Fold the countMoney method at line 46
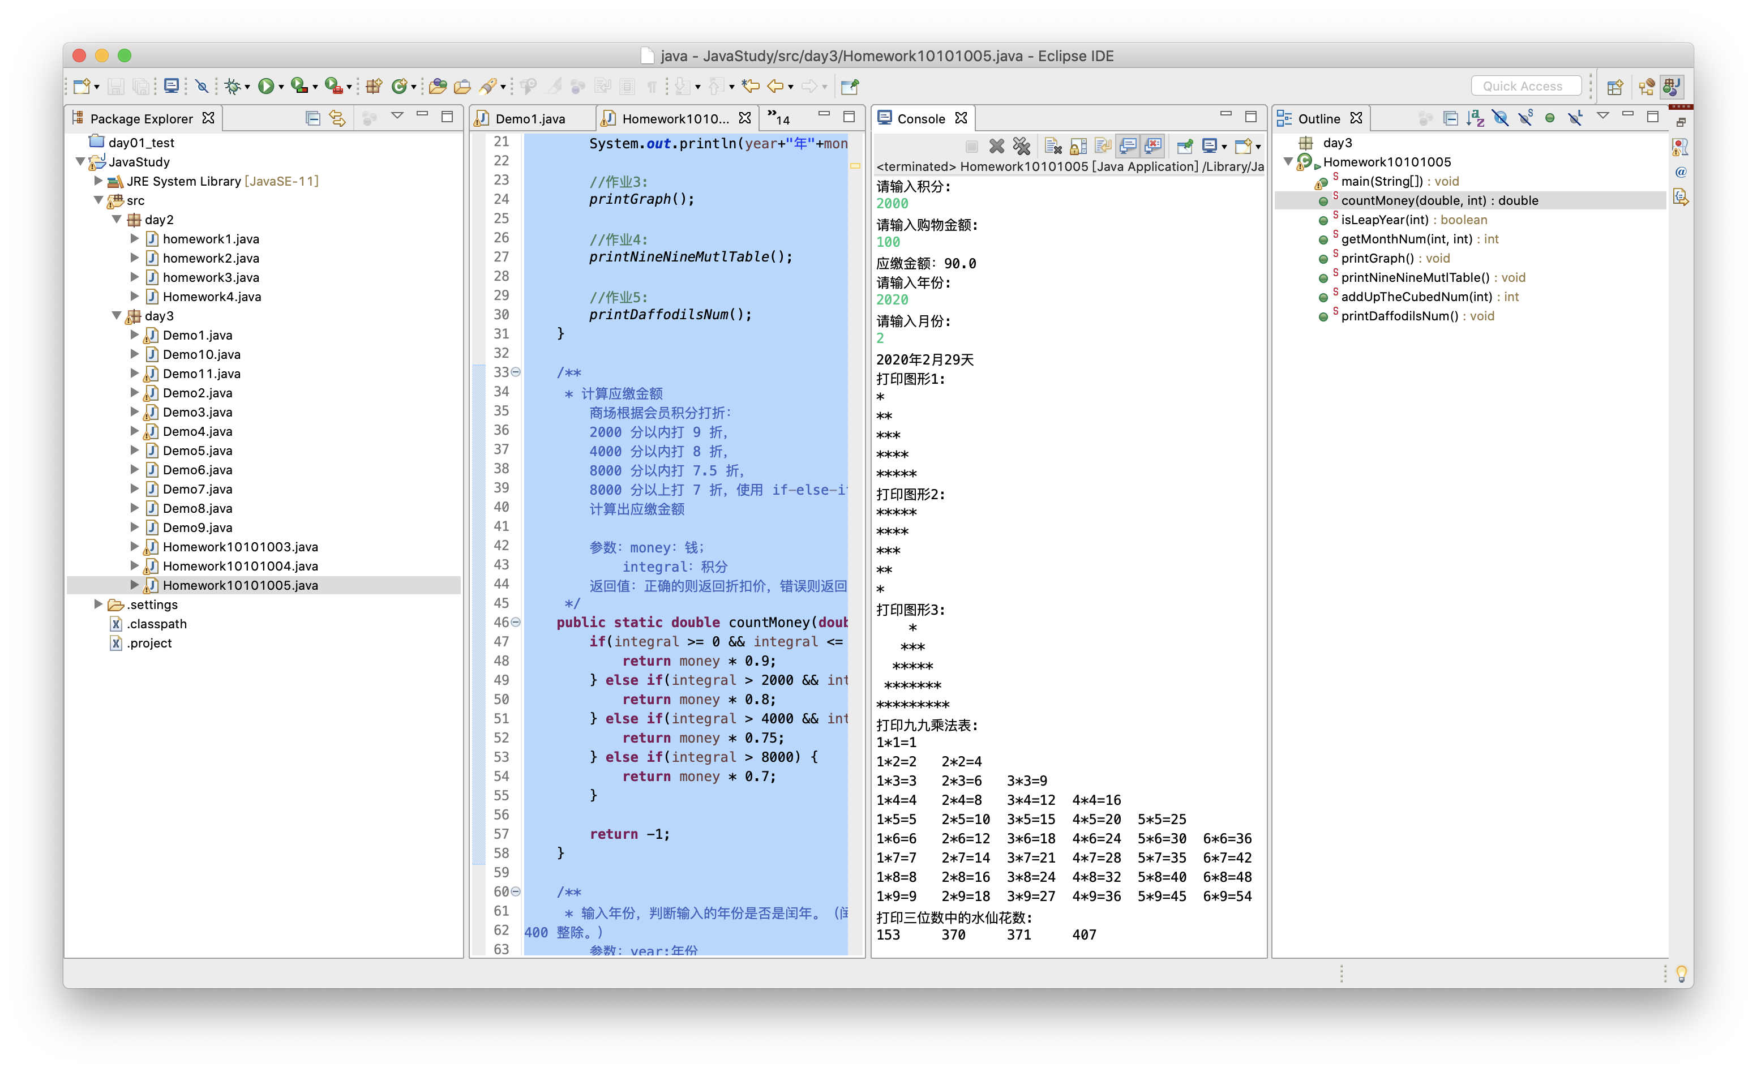This screenshot has height=1072, width=1757. pos(516,622)
